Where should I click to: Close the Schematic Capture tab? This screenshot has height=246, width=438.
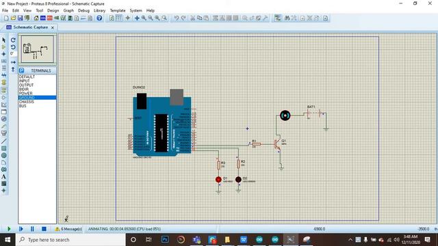click(x=53, y=27)
